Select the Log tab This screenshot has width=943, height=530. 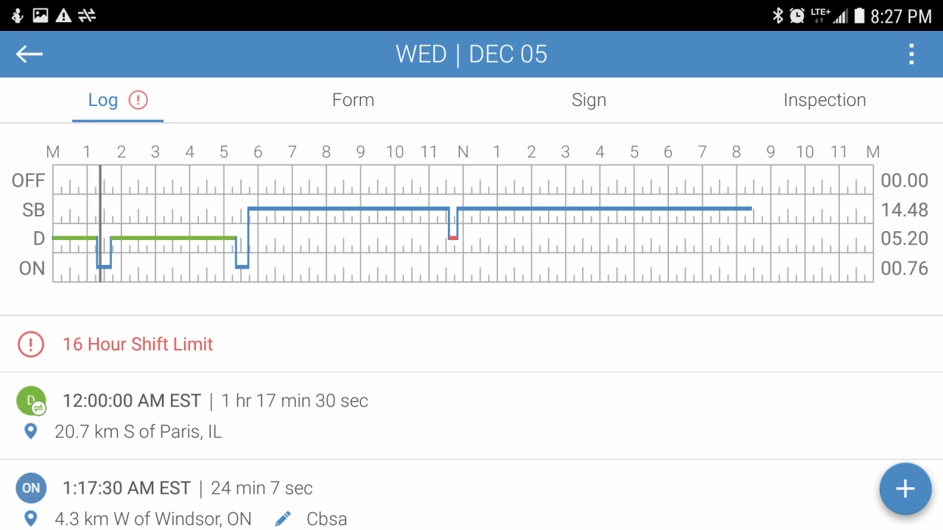(103, 100)
